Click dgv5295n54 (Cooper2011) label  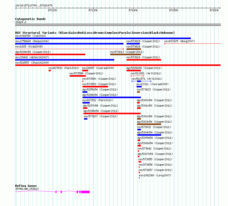(x=100, y=89)
